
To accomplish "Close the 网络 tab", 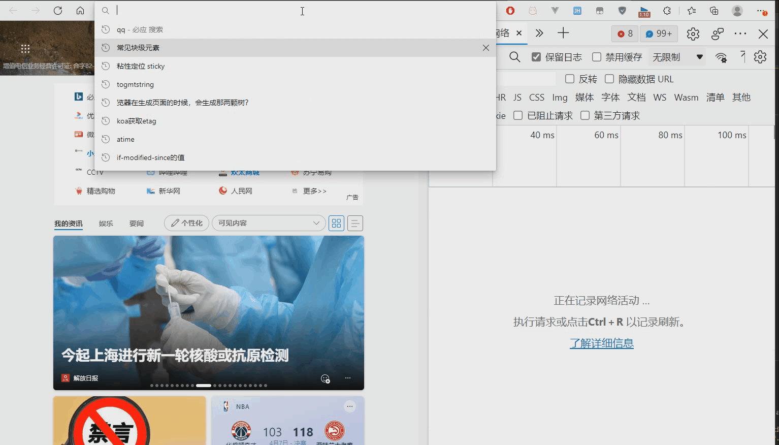I will pyautogui.click(x=519, y=33).
